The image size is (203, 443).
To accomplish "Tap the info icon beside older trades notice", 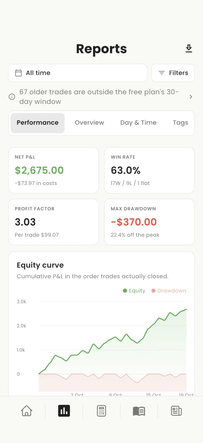I will tap(12, 97).
